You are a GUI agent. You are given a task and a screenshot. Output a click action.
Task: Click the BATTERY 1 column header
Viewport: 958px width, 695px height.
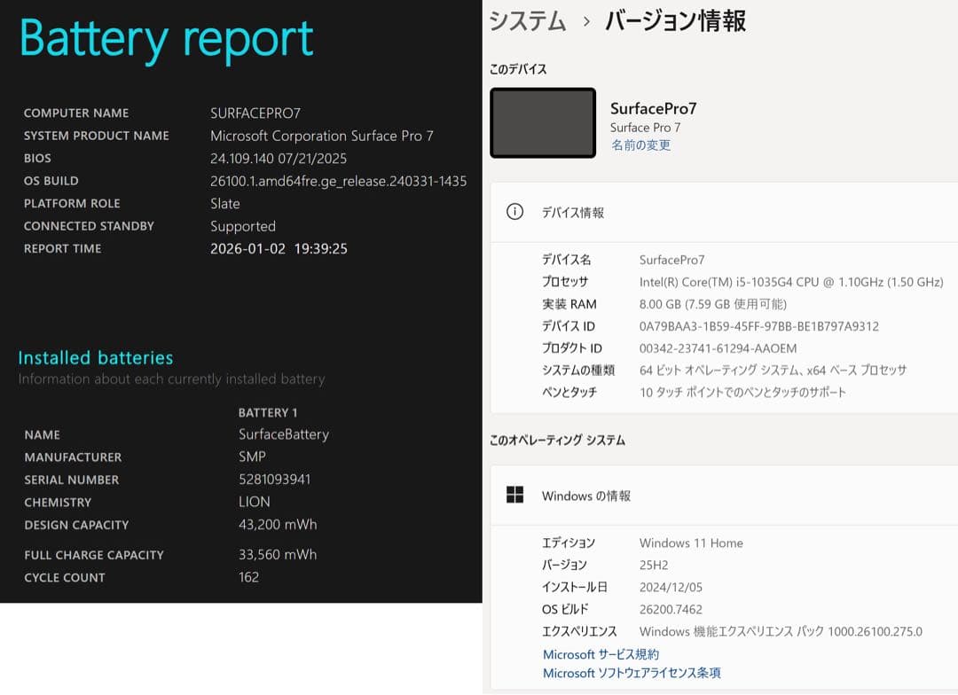tap(268, 413)
